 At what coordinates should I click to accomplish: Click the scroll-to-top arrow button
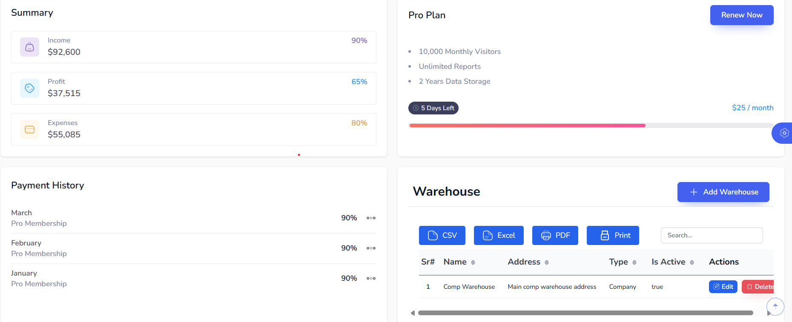click(x=775, y=306)
